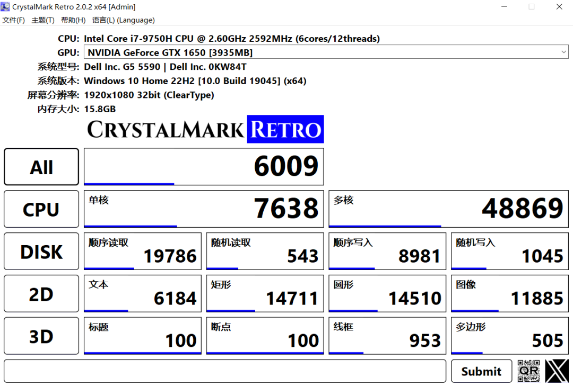Click the 1920x1080 32bit resolution text
Image resolution: width=573 pixels, height=386 pixels.
tap(149, 95)
